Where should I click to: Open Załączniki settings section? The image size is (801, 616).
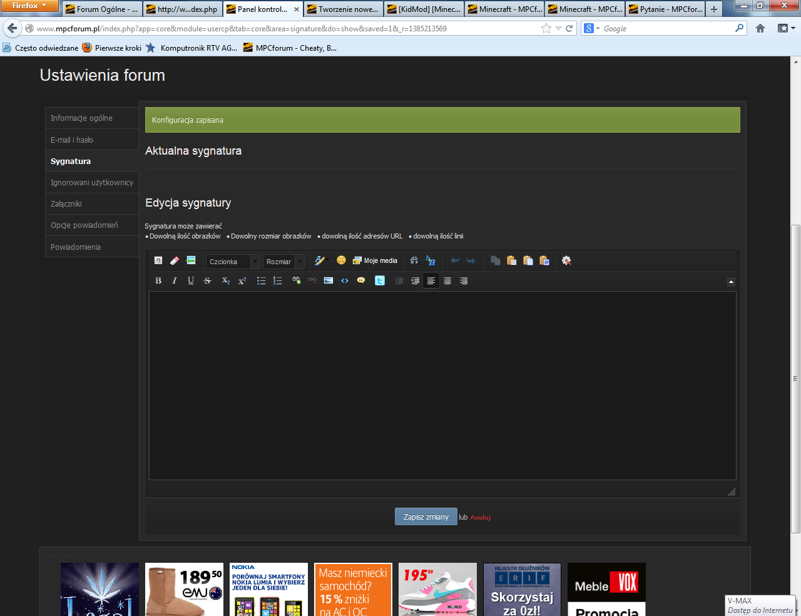pos(92,203)
